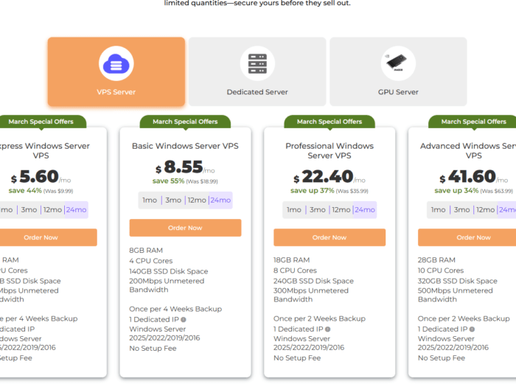Select the VPS Server tab

tap(116, 72)
